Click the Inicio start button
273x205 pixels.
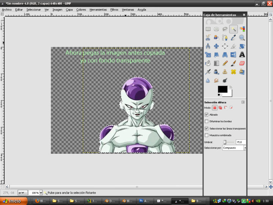tap(14, 201)
